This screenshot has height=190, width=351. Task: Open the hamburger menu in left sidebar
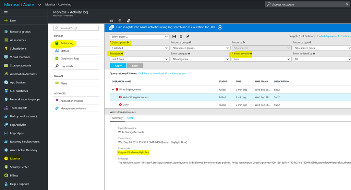[x=6, y=12]
